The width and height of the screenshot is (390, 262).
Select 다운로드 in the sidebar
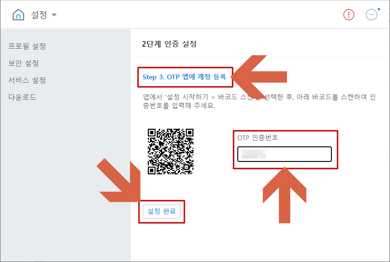[x=22, y=97]
